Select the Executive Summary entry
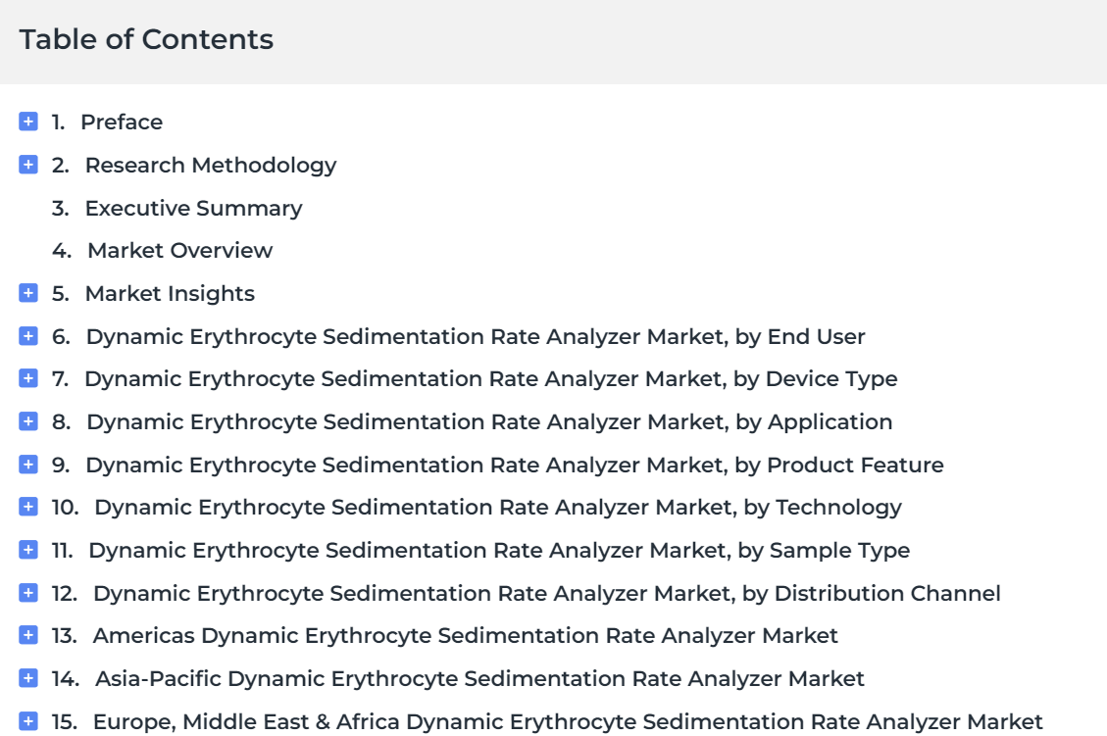The width and height of the screenshot is (1107, 736). click(193, 208)
